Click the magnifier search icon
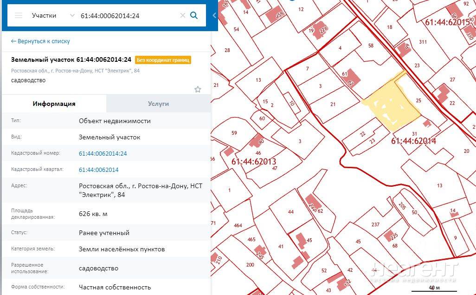The image size is (476, 295). tap(194, 15)
